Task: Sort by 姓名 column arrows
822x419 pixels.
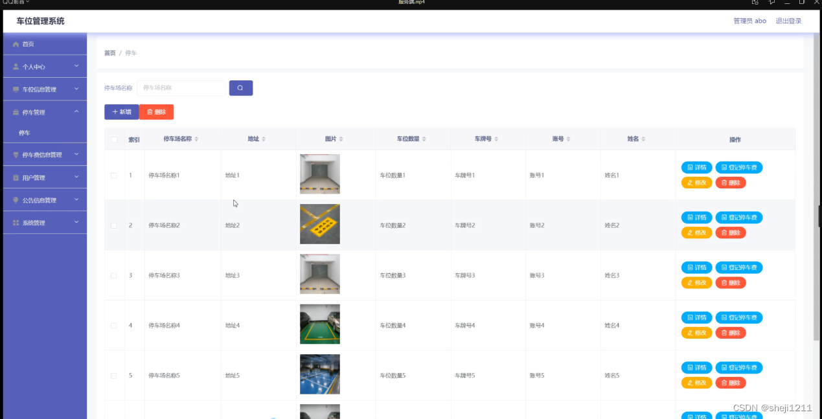Action: tap(644, 139)
